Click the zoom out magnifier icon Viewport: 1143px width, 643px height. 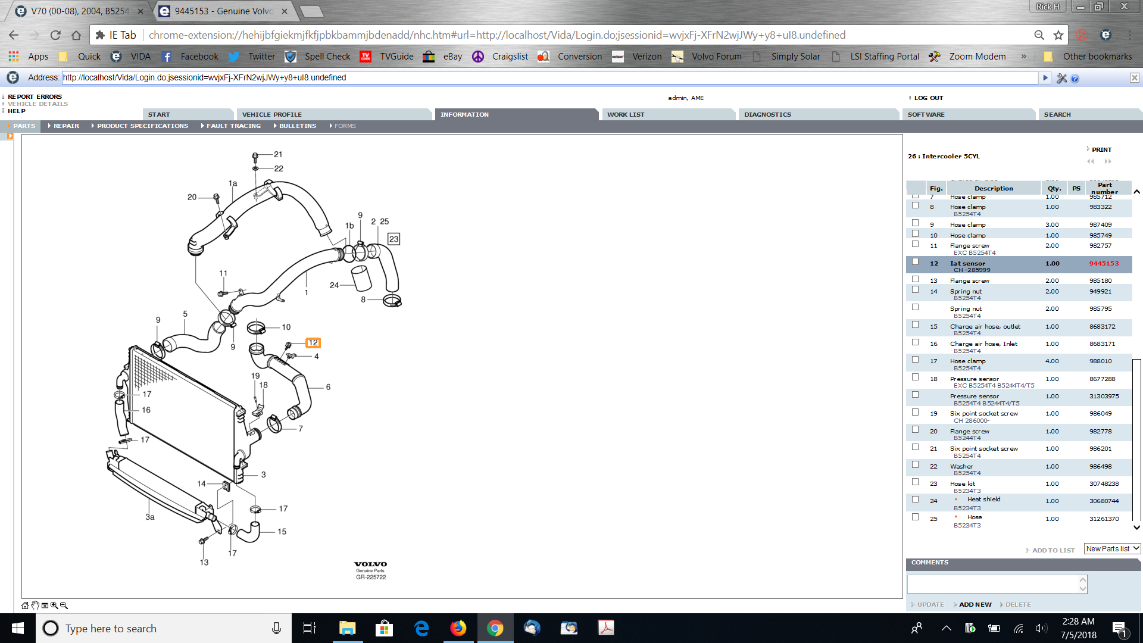tap(64, 605)
